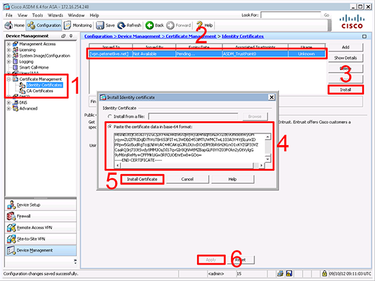Click the Browse button
The image size is (375, 281).
(x=255, y=116)
